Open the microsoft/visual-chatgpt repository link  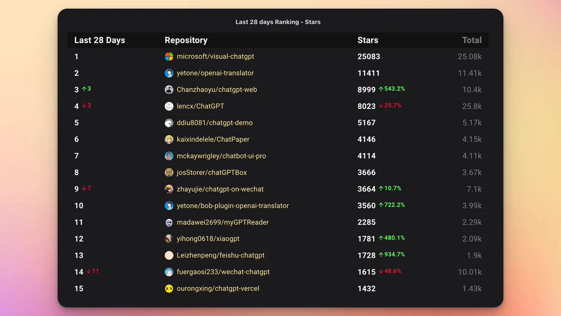(x=216, y=57)
